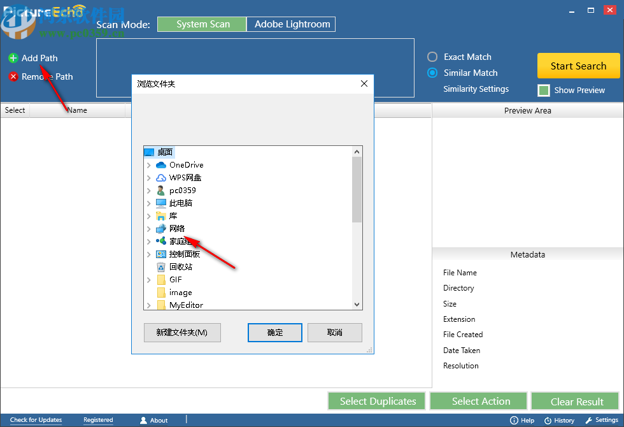Select the MyEditor folder label
Image resolution: width=624 pixels, height=427 pixels.
coord(186,305)
